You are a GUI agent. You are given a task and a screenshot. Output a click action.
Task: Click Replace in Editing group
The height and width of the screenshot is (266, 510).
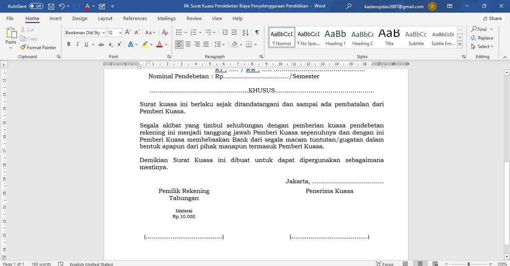coord(482,38)
